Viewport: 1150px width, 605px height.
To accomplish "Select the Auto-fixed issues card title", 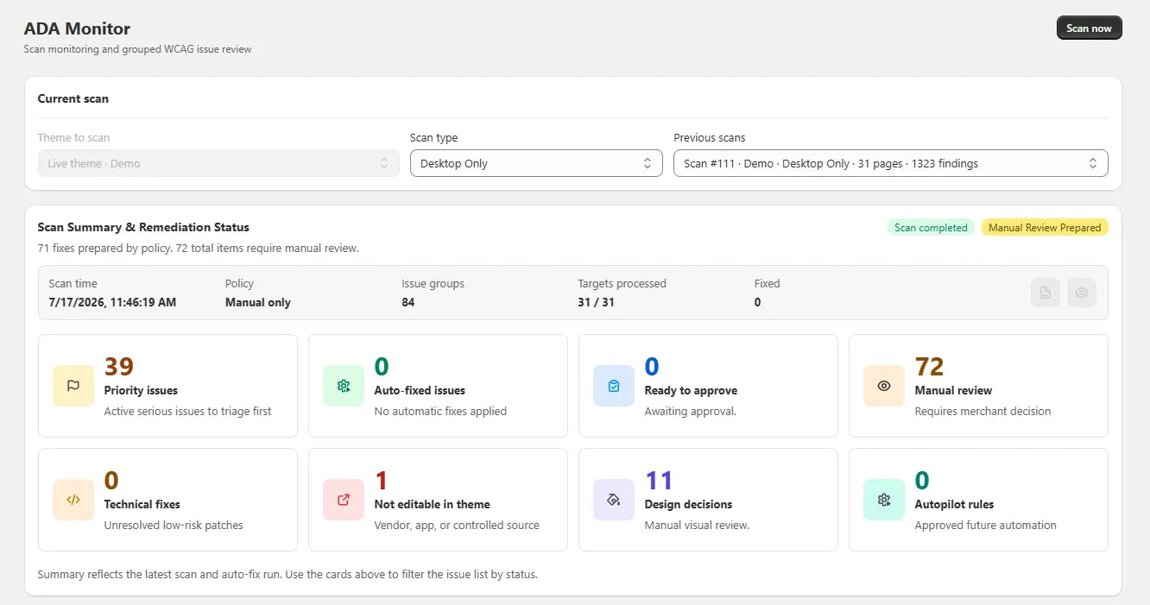I will [420, 390].
